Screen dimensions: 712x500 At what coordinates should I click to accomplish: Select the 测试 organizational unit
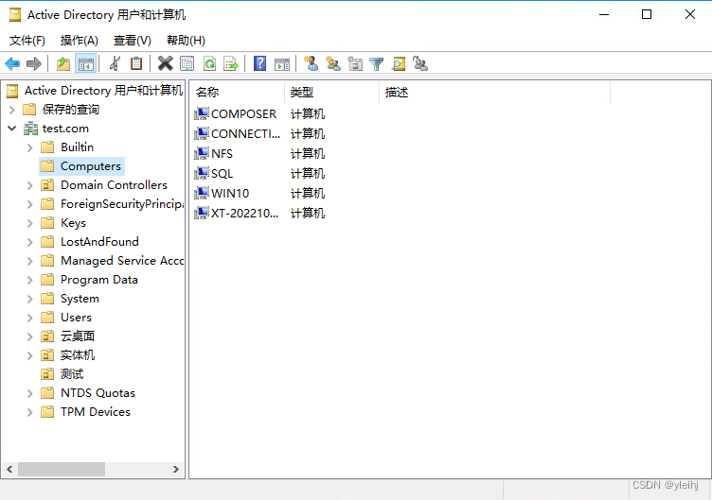(x=72, y=374)
